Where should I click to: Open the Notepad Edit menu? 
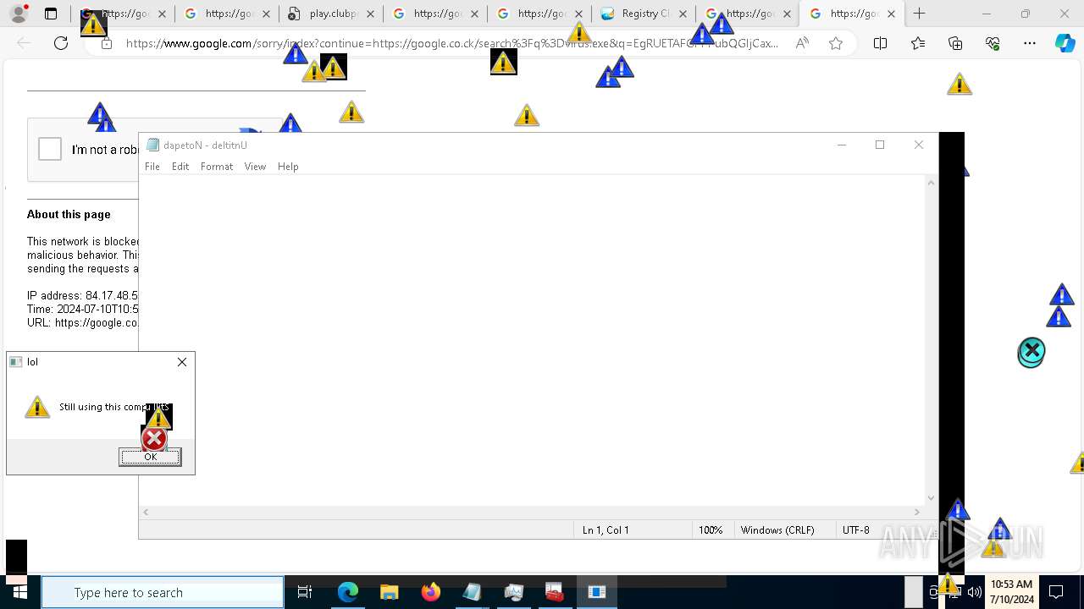[x=180, y=167]
